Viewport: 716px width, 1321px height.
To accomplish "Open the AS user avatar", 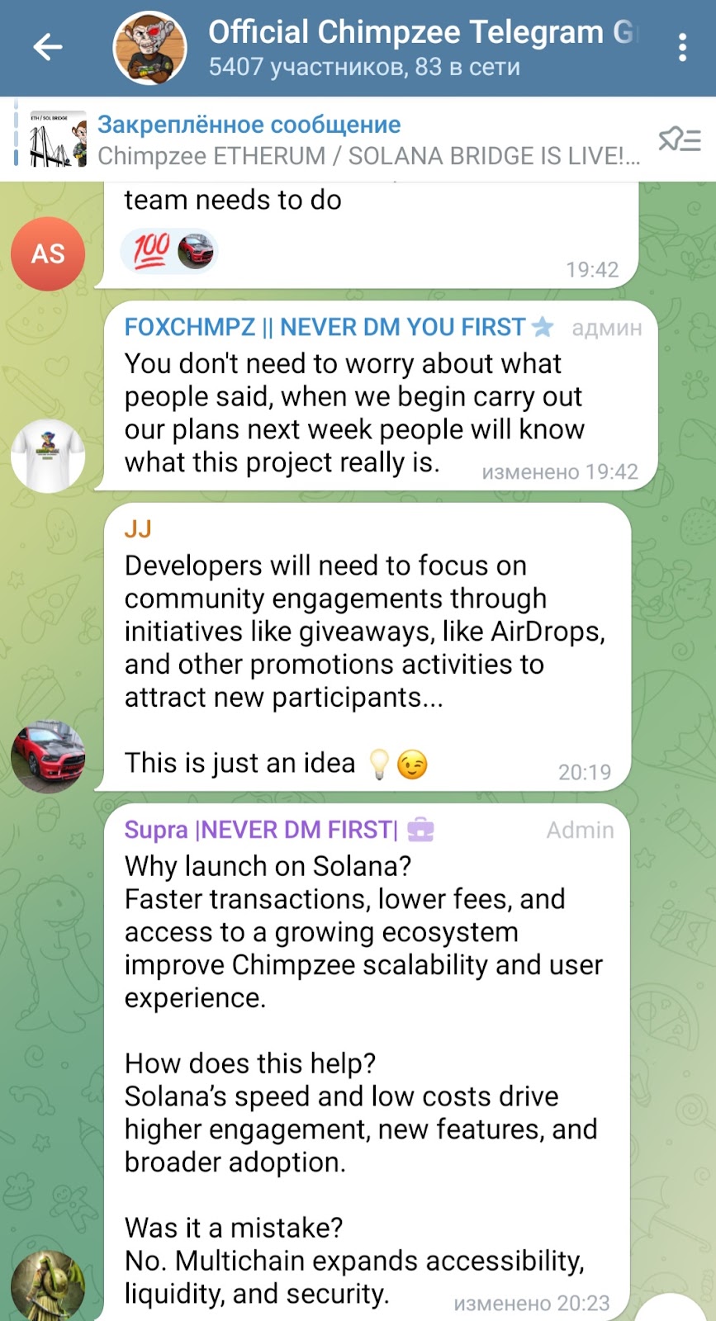I will point(48,253).
